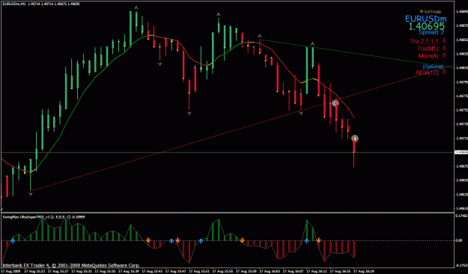
Task: Select the orange down arrow near 15:43
Action: tap(148, 240)
